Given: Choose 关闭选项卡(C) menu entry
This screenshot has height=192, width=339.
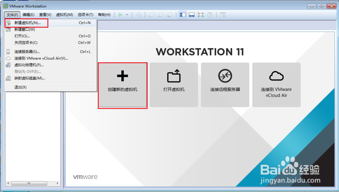Looking at the screenshot, I should click(x=51, y=43).
